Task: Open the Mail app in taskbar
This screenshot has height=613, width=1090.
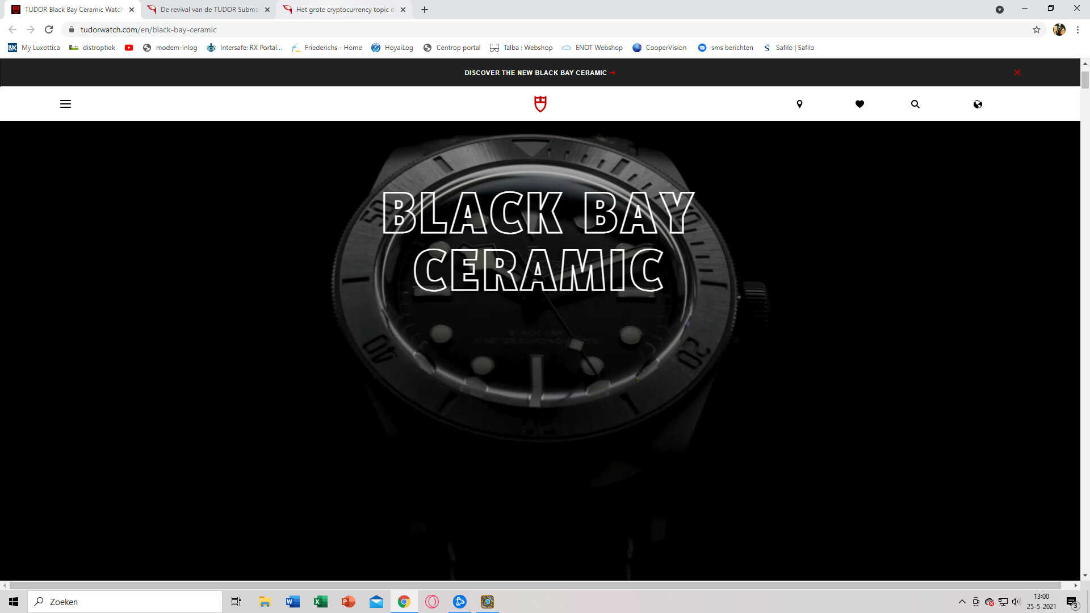Action: [x=376, y=602]
